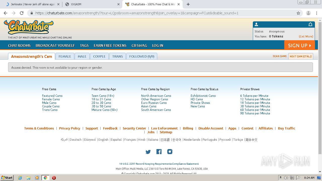Open 18 U.S.C. 2257 compliance statement link
This screenshot has width=322, height=181.
tap(159, 164)
